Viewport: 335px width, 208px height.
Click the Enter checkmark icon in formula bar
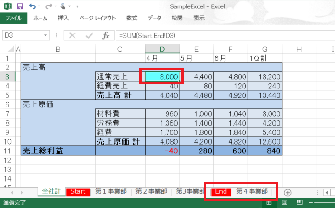[x=89, y=36]
